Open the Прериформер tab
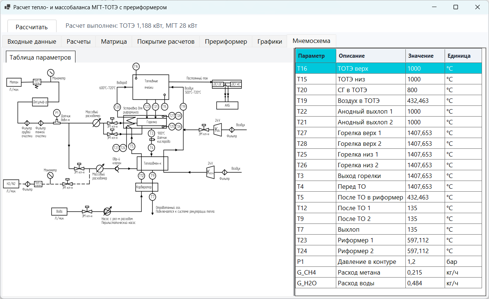489x299 pixels. 226,41
